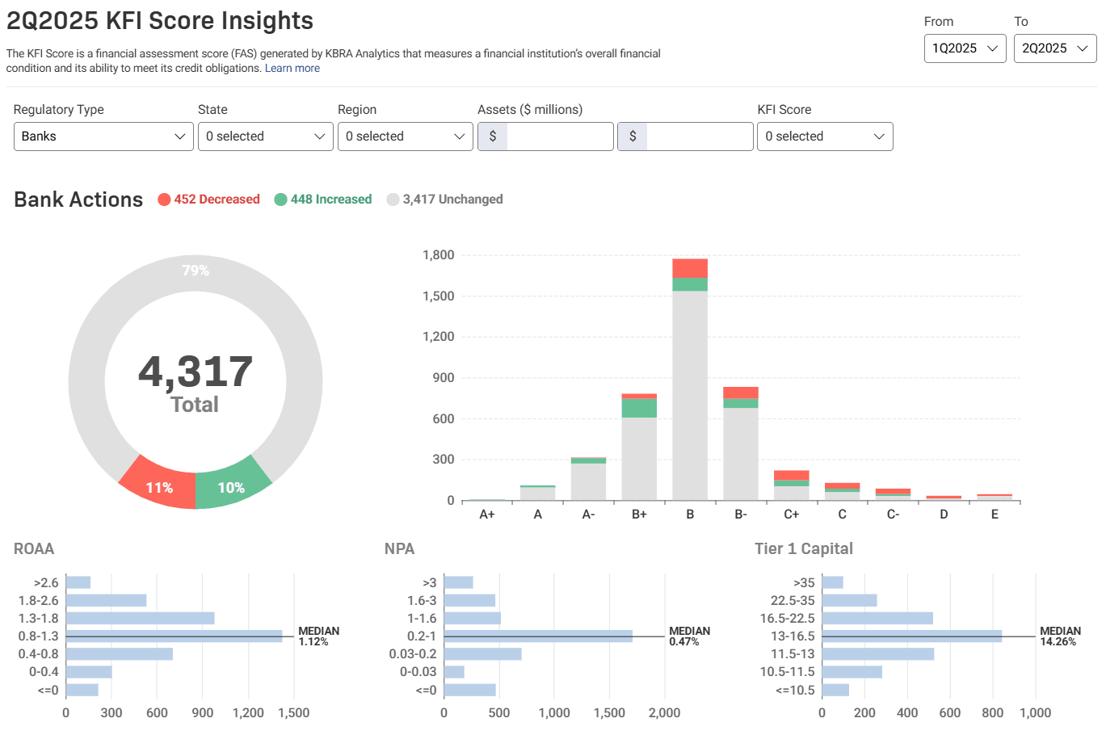Toggle the 3,417 Unchanged legend item
Image resolution: width=1106 pixels, height=735 pixels.
[x=445, y=199]
